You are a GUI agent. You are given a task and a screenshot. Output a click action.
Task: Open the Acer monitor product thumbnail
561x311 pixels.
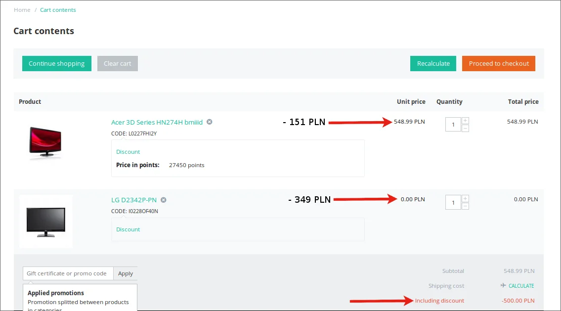tap(45, 142)
